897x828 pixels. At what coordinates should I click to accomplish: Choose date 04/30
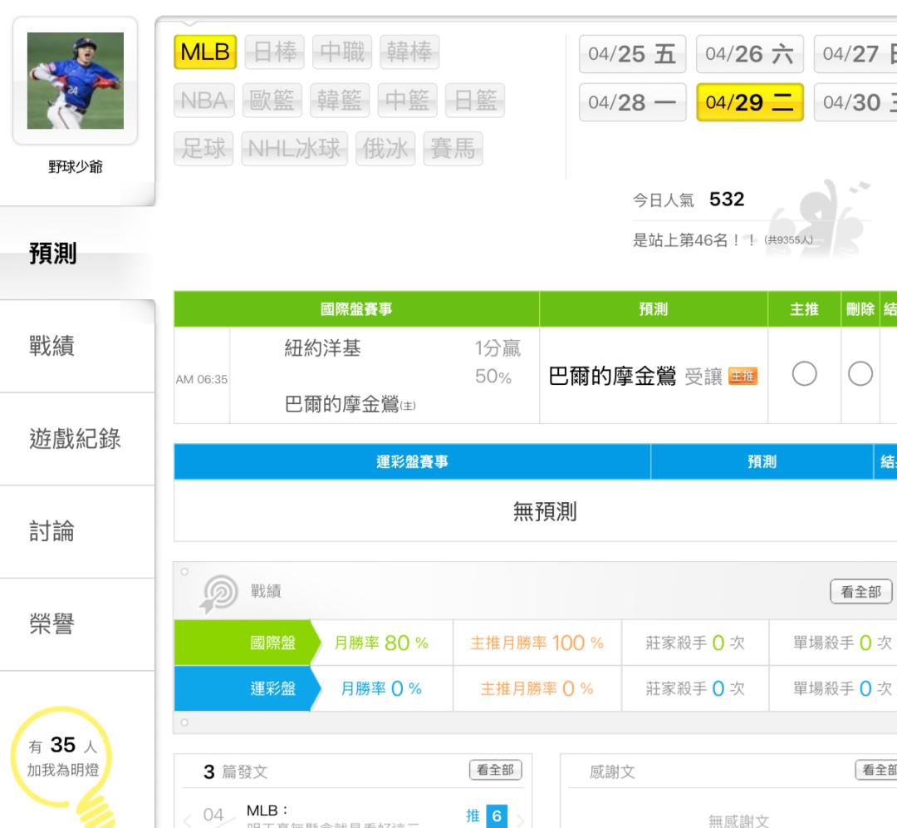855,102
